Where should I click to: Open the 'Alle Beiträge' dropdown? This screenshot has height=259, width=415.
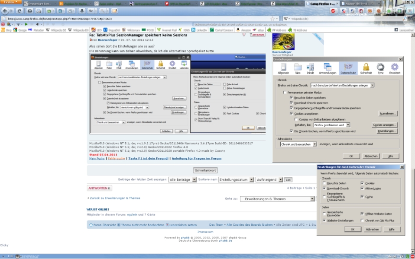(x=182, y=179)
